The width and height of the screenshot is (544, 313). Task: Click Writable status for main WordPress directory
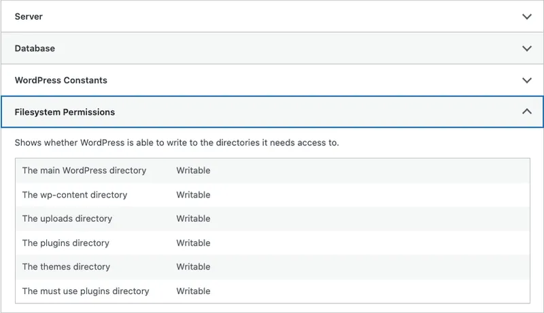[193, 170]
